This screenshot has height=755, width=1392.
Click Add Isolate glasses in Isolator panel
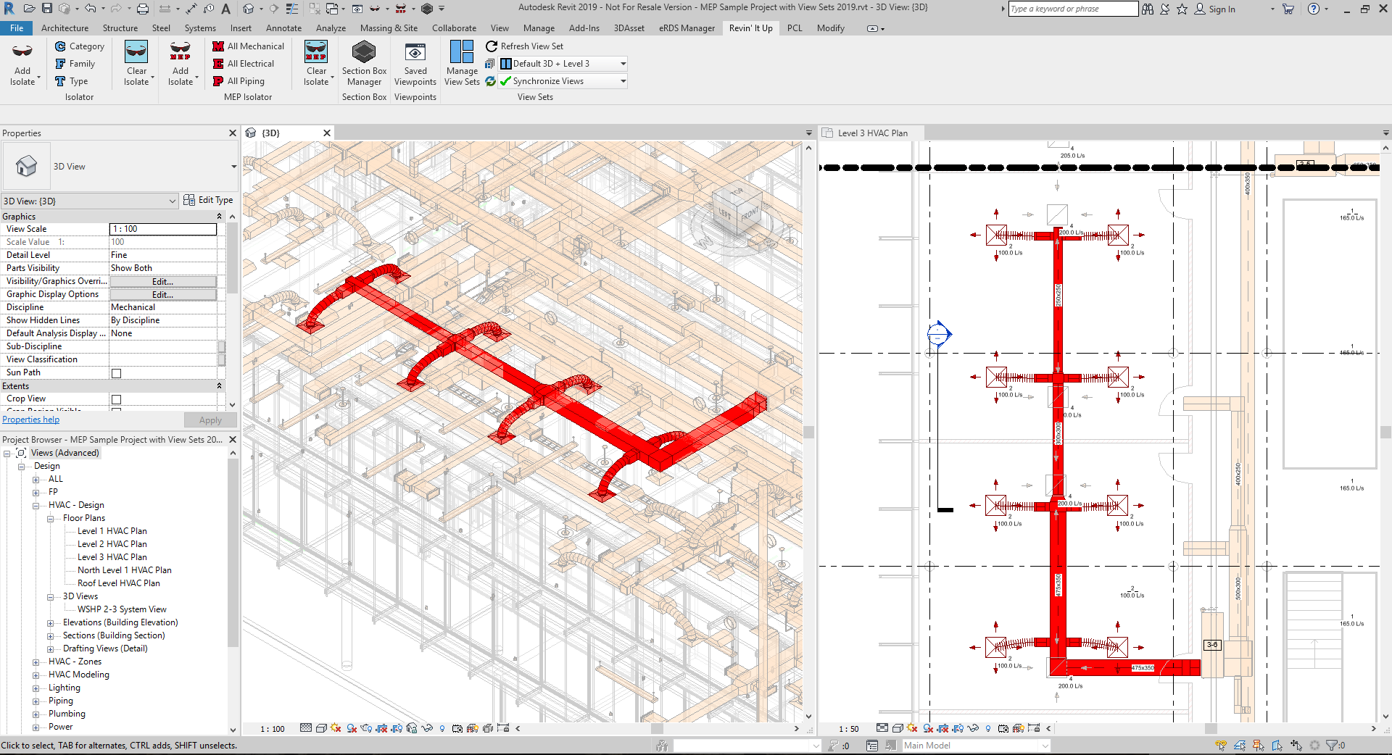point(22,64)
